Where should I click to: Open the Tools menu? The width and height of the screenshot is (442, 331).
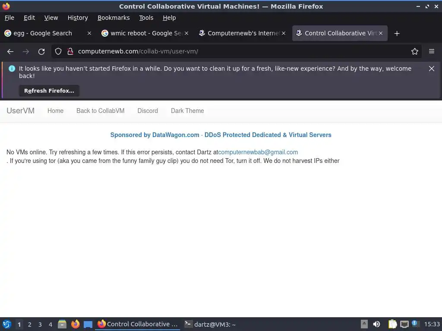pos(146,18)
